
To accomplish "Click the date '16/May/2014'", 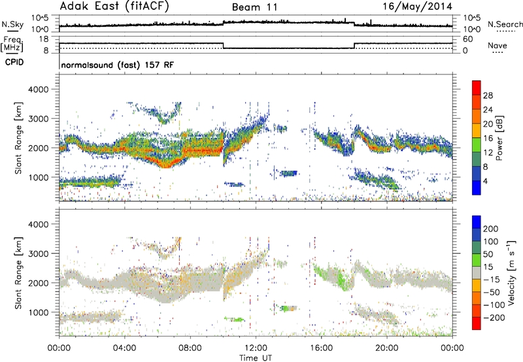I will coord(417,7).
